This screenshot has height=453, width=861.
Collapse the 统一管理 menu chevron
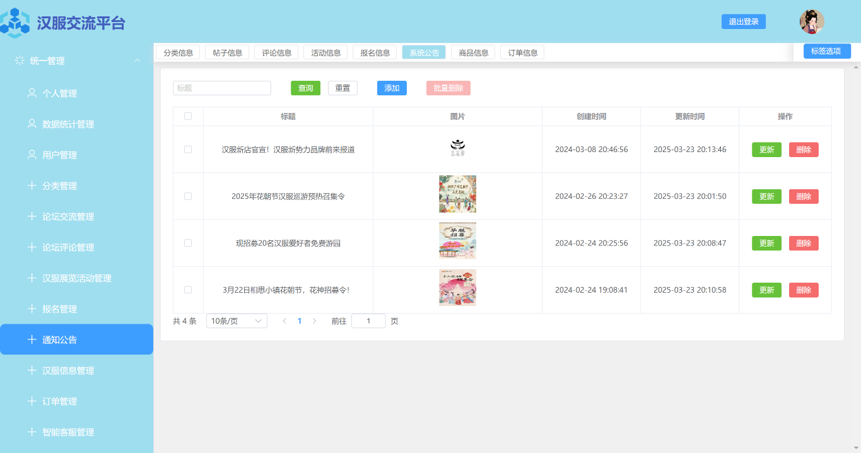(137, 61)
